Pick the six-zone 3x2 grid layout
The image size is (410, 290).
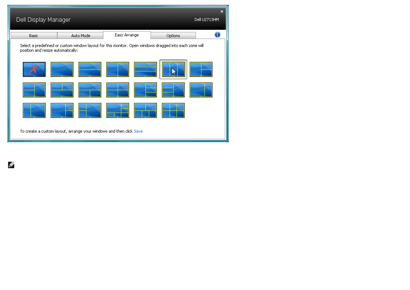(x=173, y=110)
